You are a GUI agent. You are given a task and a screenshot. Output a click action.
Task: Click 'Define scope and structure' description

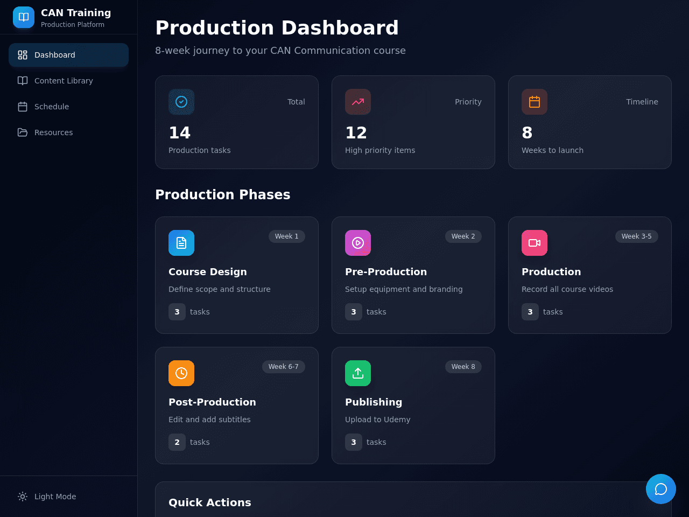220,289
